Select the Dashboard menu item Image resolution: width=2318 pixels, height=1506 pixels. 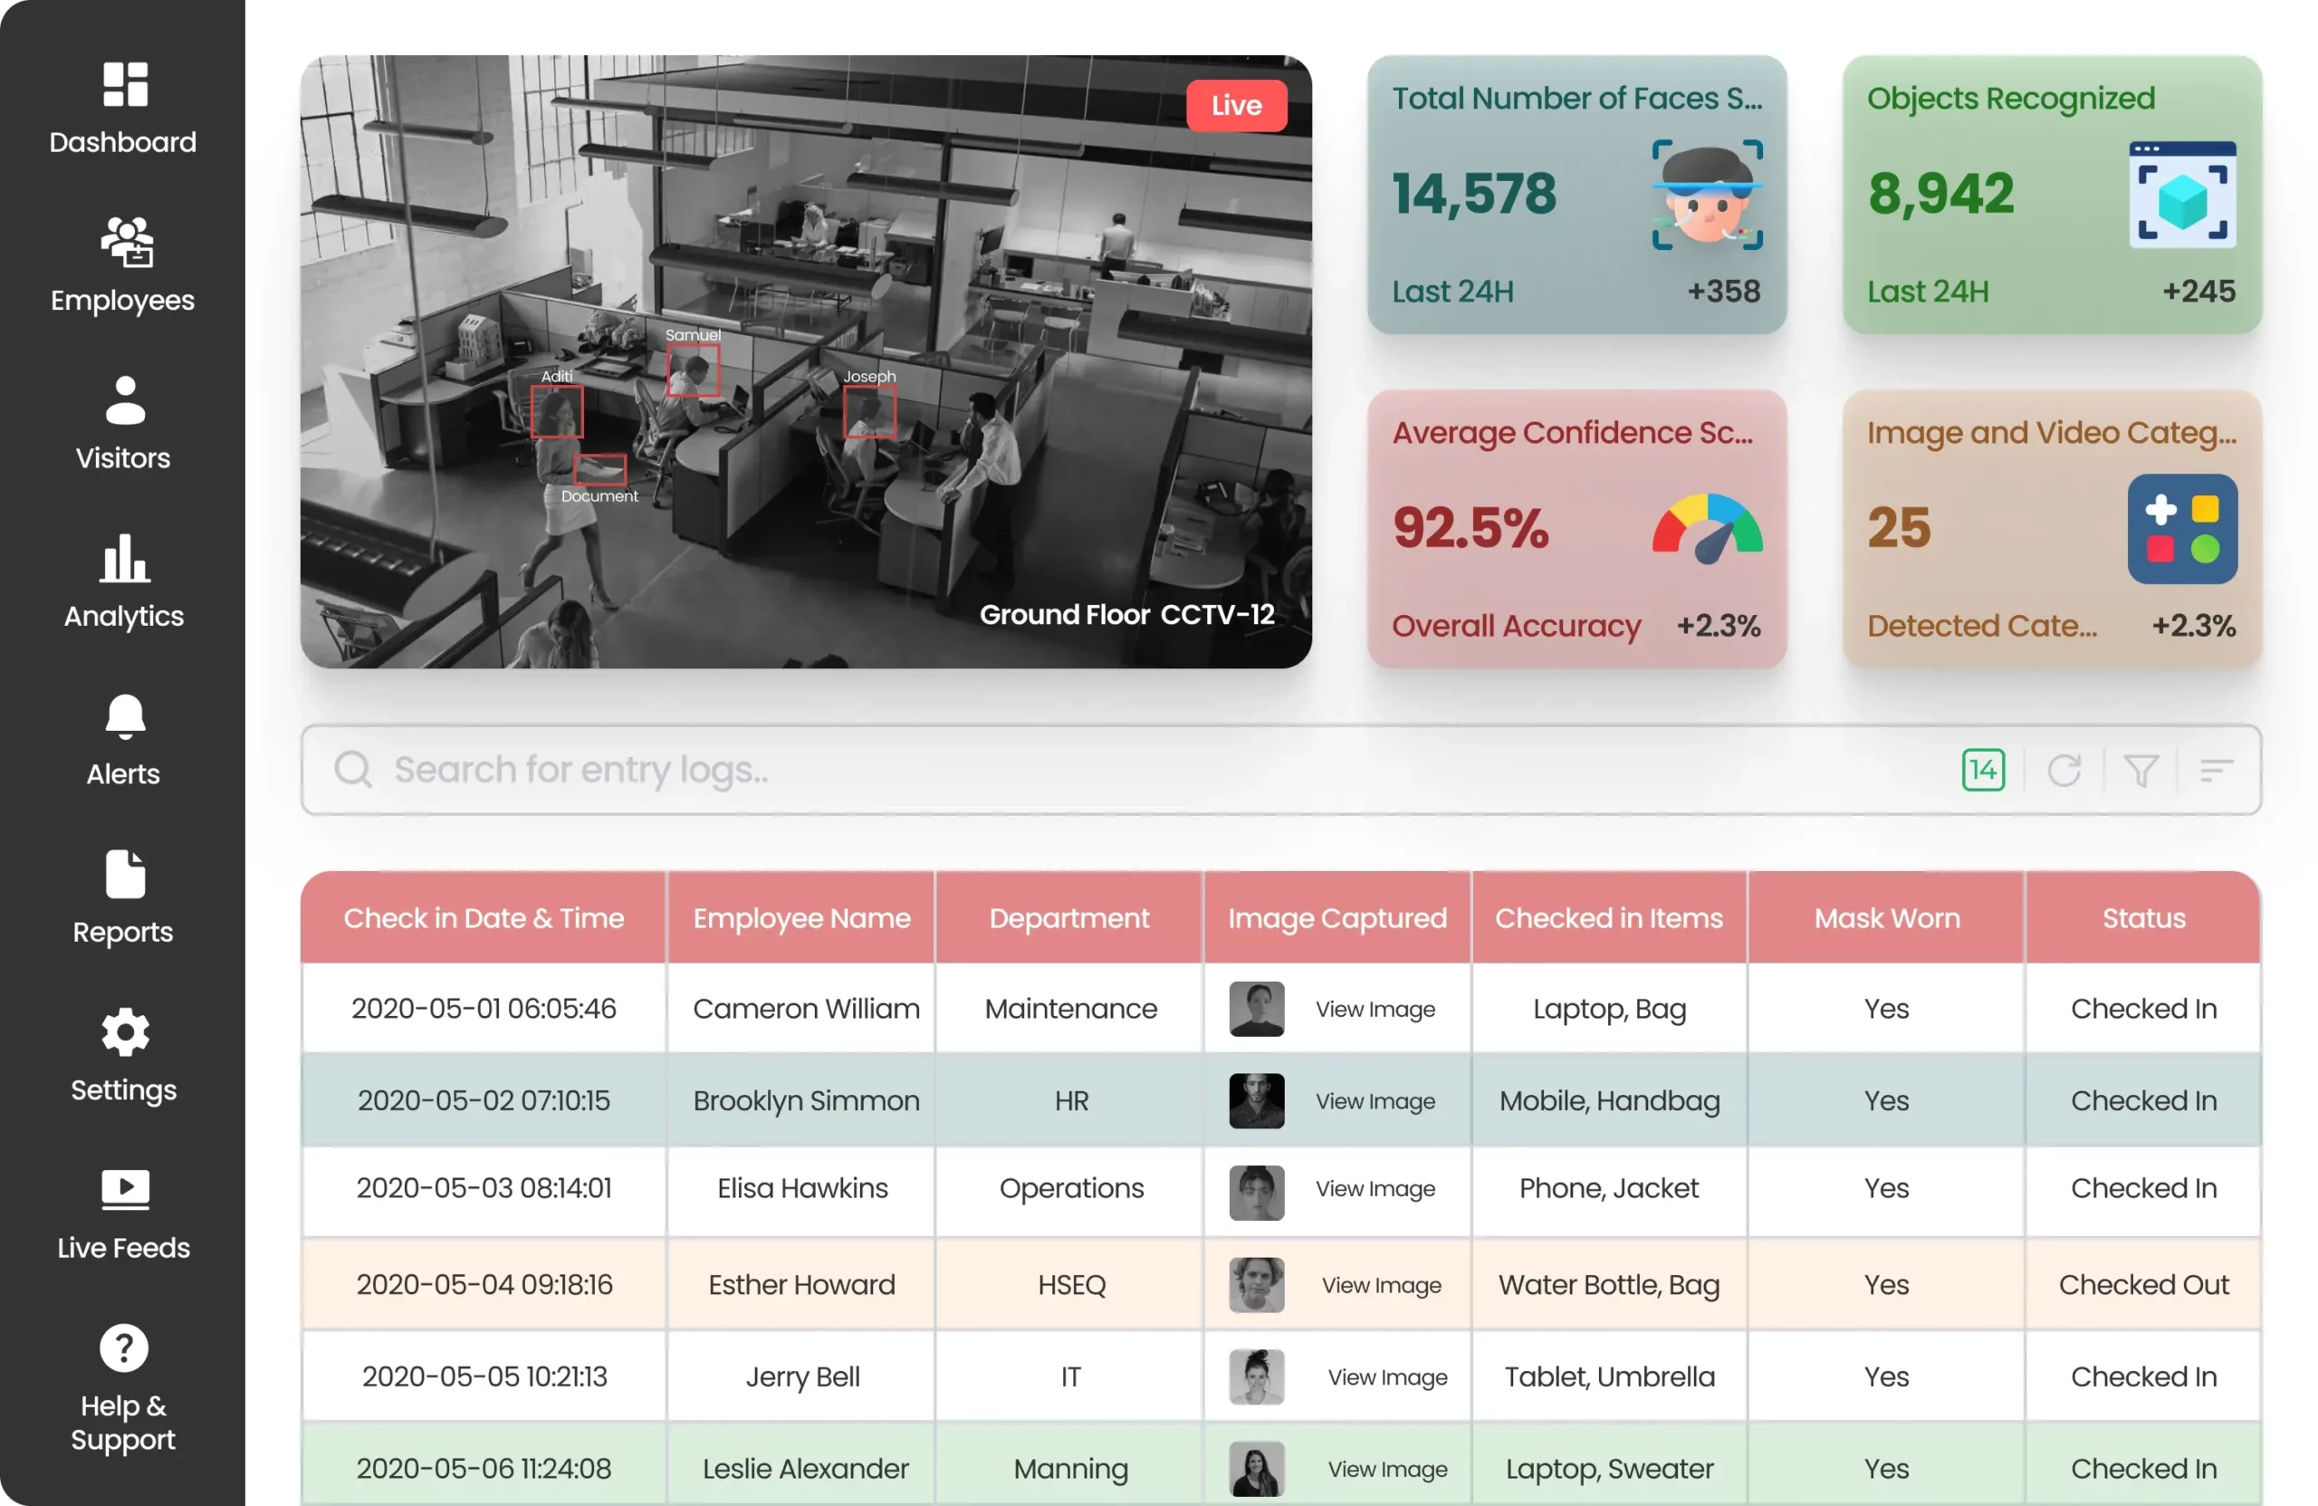(x=123, y=107)
